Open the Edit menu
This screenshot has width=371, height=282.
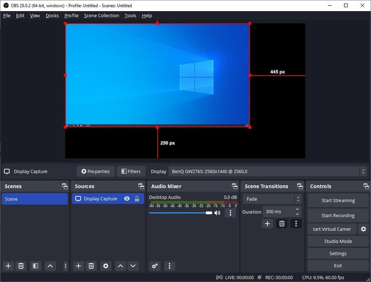[20, 16]
